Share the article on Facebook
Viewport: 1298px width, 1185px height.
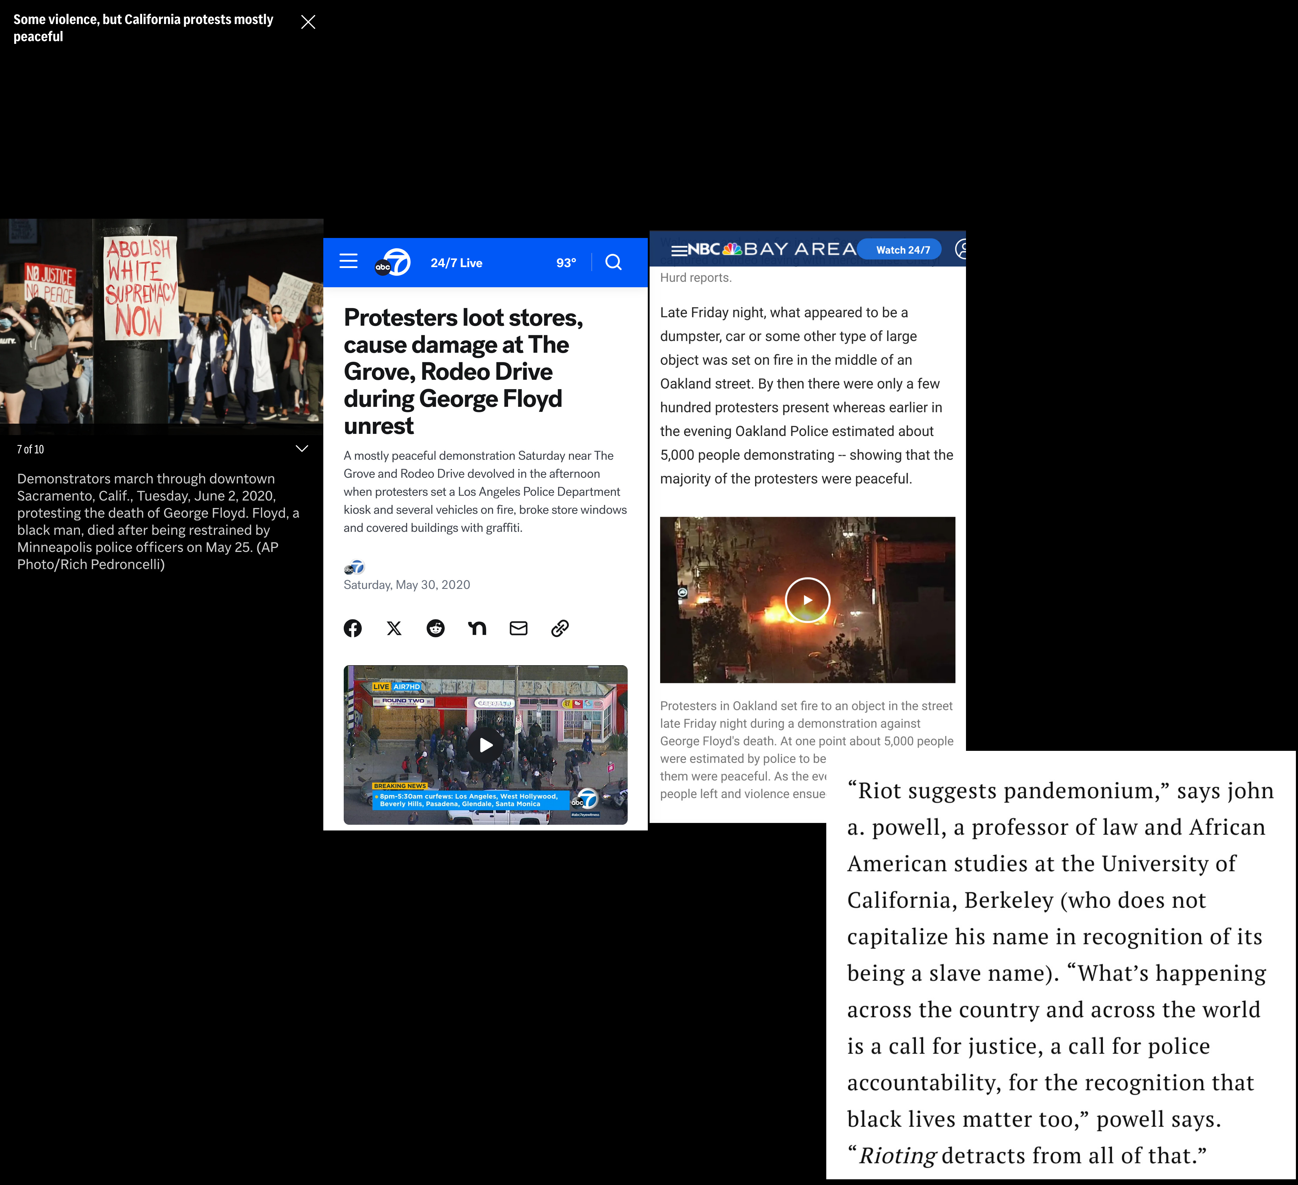(353, 628)
